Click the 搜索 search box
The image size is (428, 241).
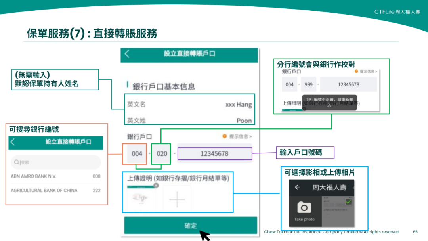tap(55, 163)
